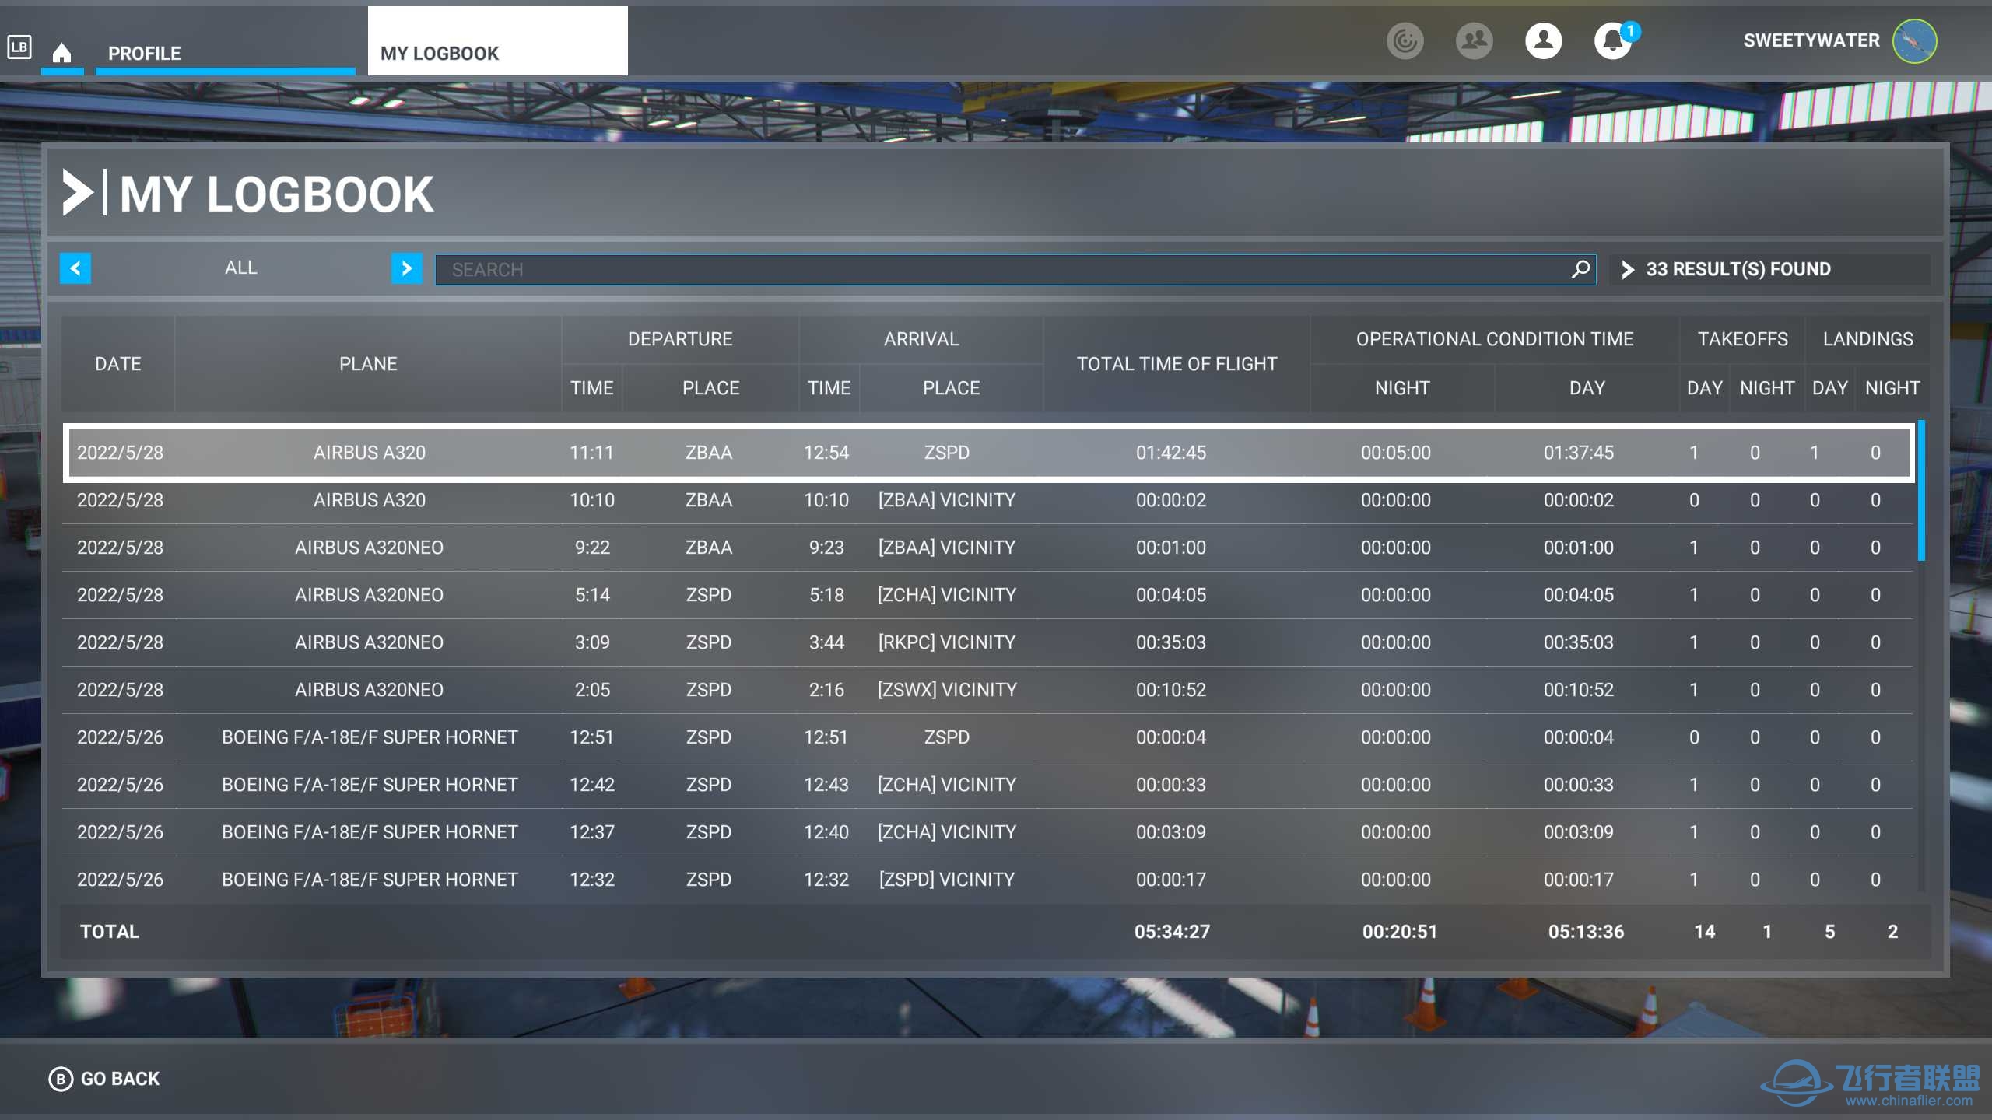Navigate to next filter category
The width and height of the screenshot is (1992, 1120).
point(406,268)
